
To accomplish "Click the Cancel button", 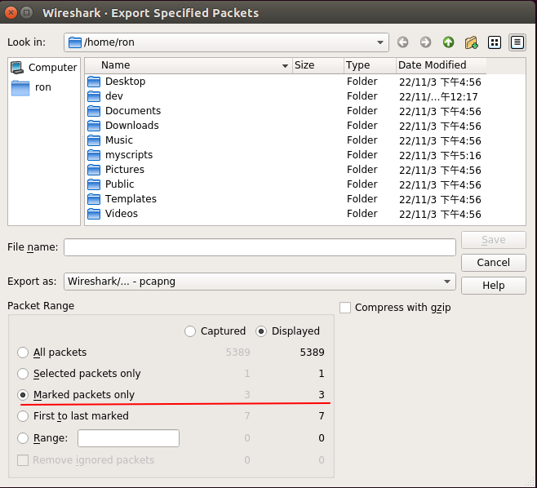I will (494, 263).
